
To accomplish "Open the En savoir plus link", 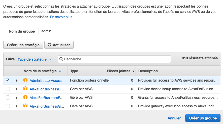I will [61, 17].
